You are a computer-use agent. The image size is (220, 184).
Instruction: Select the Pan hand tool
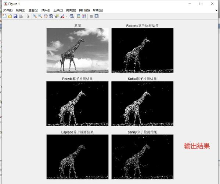click(46, 16)
